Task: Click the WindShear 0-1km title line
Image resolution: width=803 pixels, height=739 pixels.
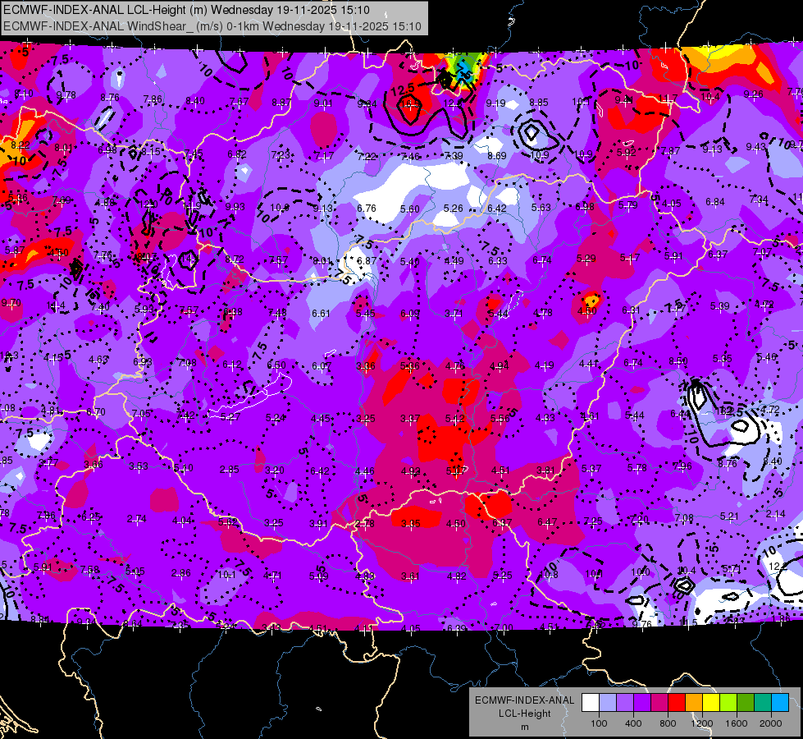Action: (212, 26)
